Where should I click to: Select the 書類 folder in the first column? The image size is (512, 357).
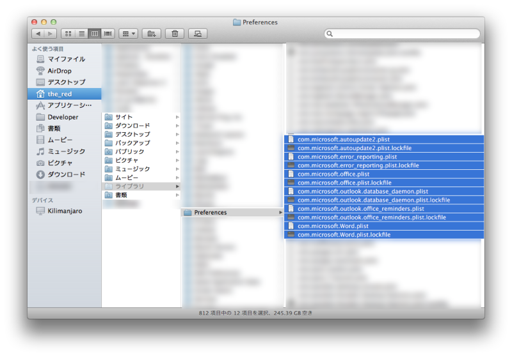pyautogui.click(x=141, y=195)
